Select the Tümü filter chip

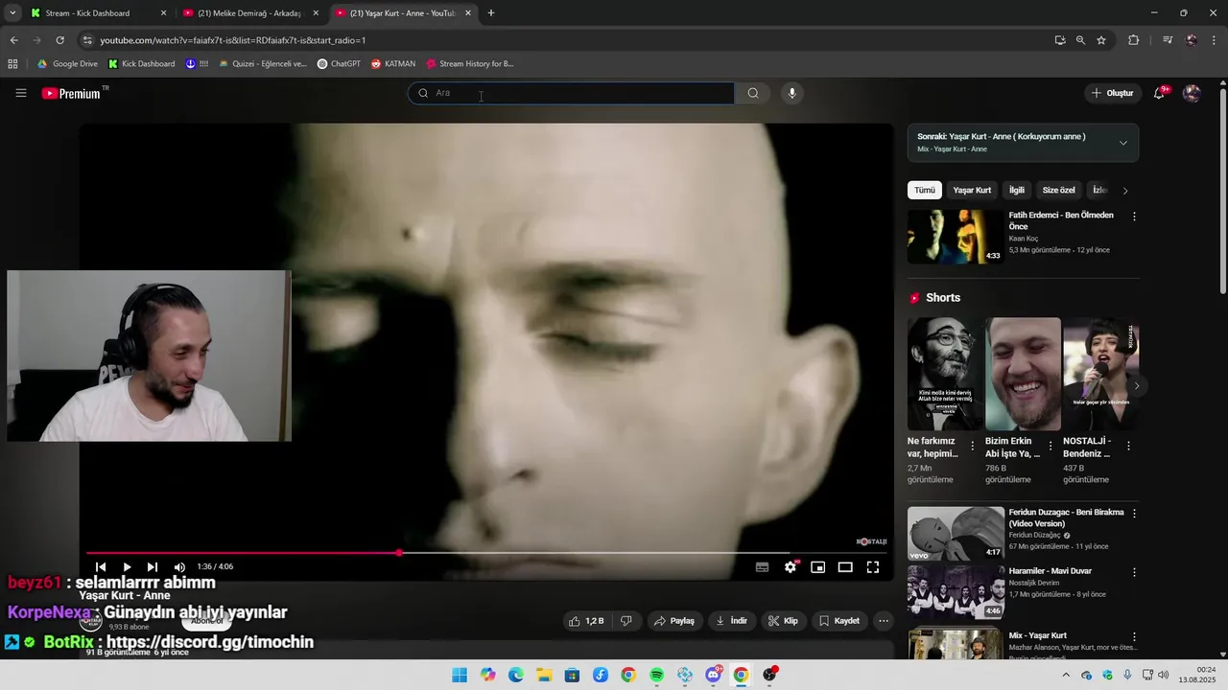(x=925, y=190)
